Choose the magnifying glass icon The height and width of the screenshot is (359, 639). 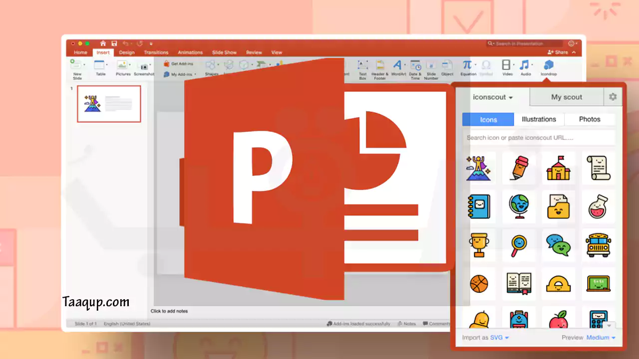[519, 245]
